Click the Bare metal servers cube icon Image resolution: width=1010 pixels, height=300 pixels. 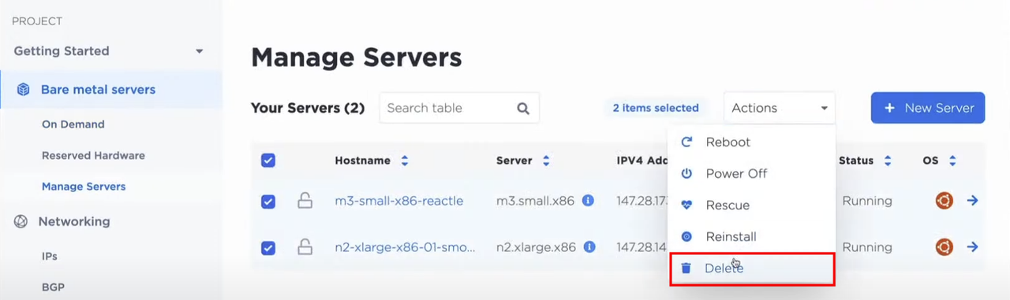click(24, 90)
